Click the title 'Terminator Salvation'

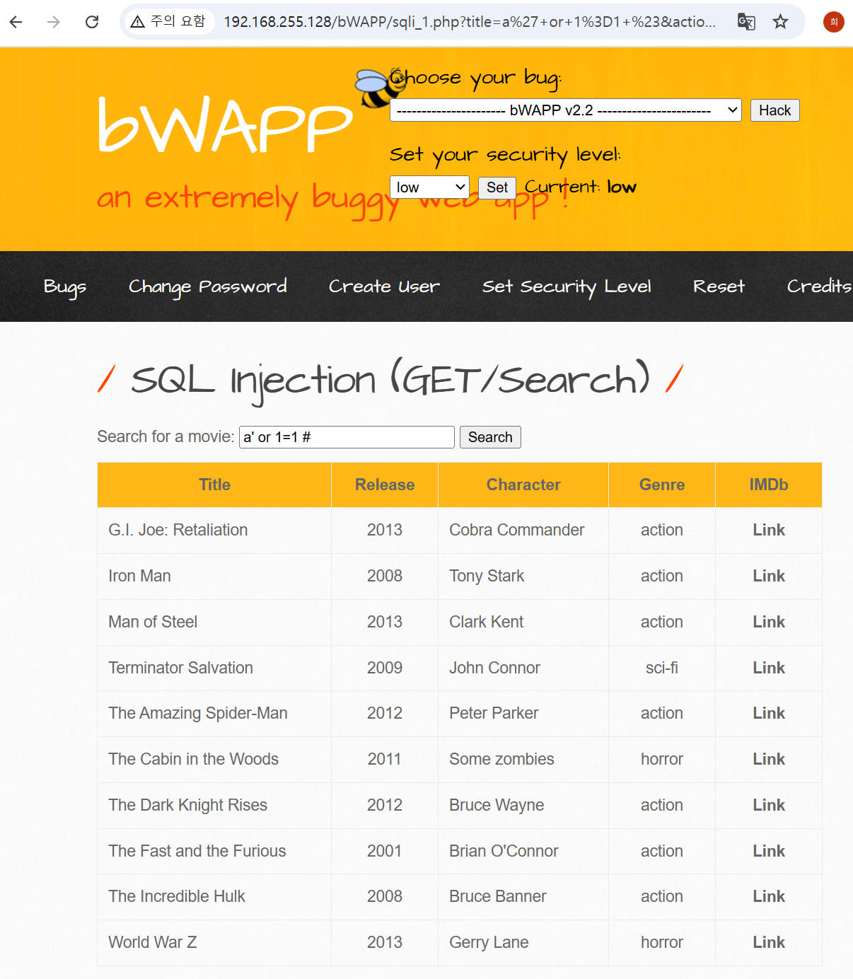[x=180, y=668]
